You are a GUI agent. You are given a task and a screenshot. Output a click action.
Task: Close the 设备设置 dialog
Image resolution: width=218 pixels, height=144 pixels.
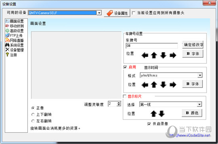[209, 3]
